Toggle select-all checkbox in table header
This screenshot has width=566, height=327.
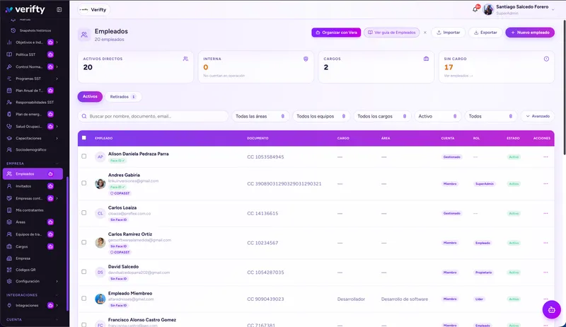click(x=84, y=138)
